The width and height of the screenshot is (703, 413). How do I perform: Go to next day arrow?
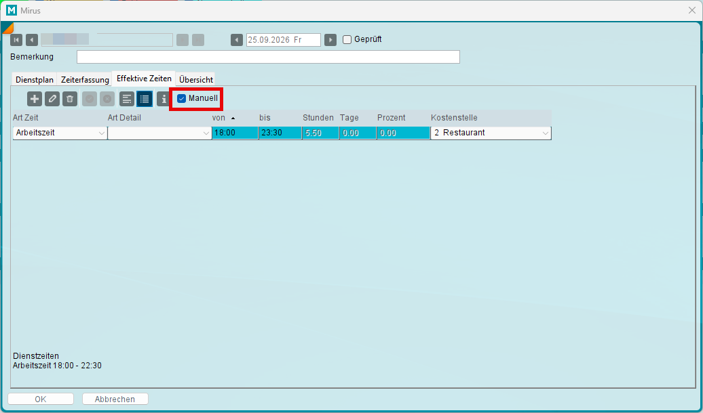[330, 40]
